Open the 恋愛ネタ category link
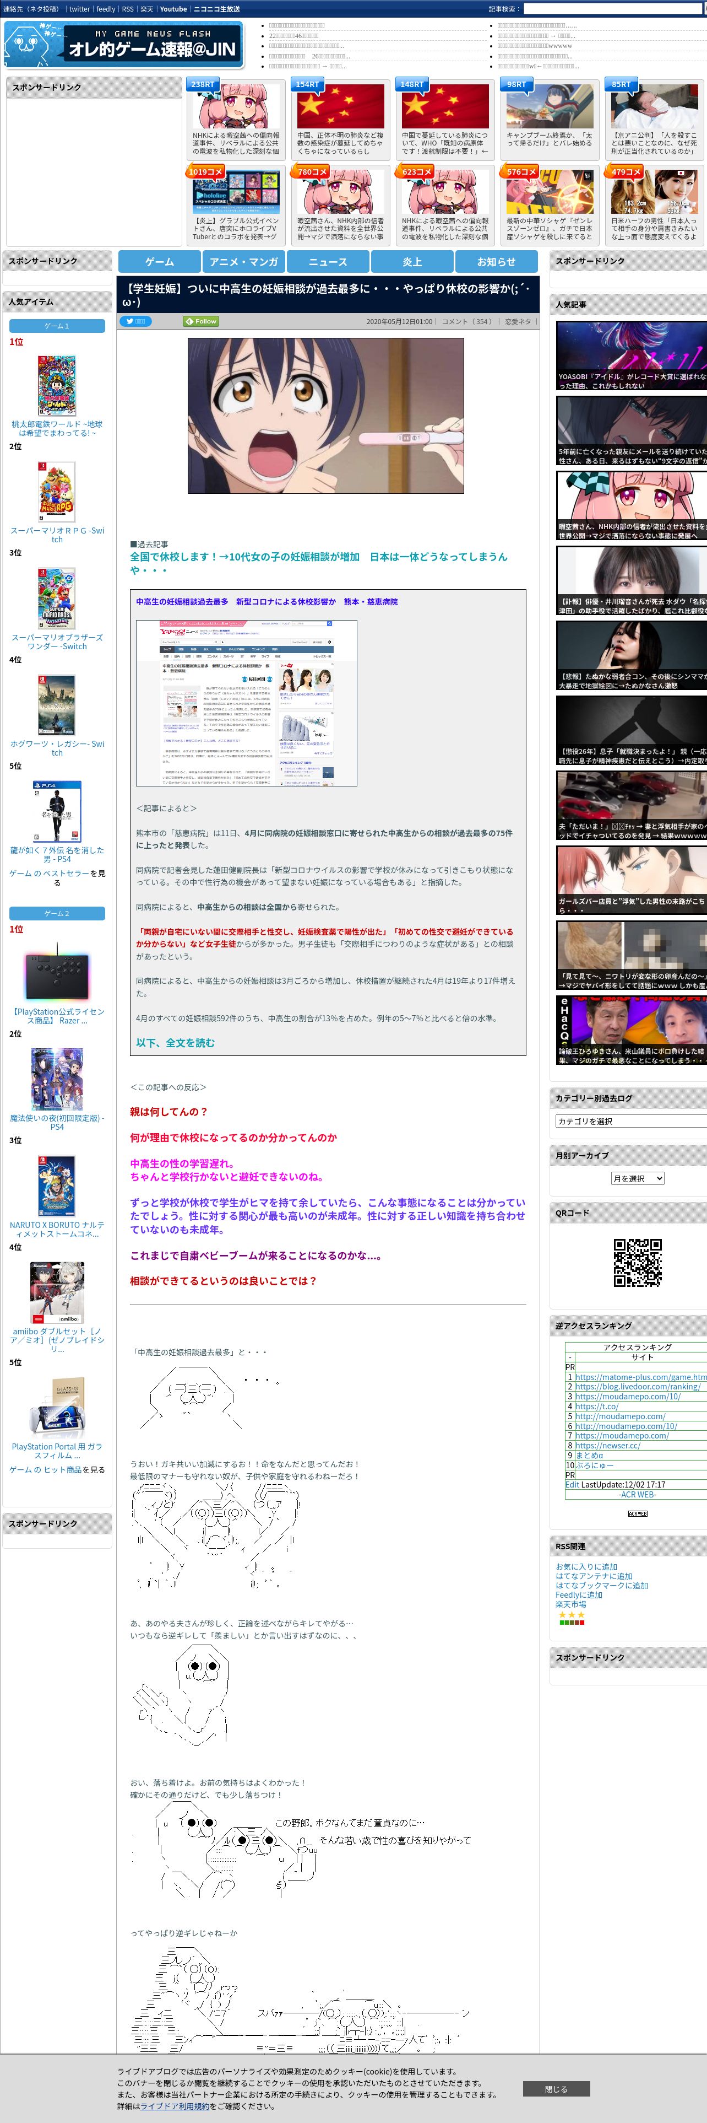The width and height of the screenshot is (707, 2123). pos(518,321)
